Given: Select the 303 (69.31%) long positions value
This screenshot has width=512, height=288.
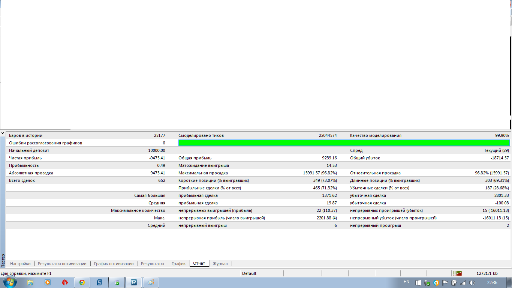Looking at the screenshot, I should point(497,180).
